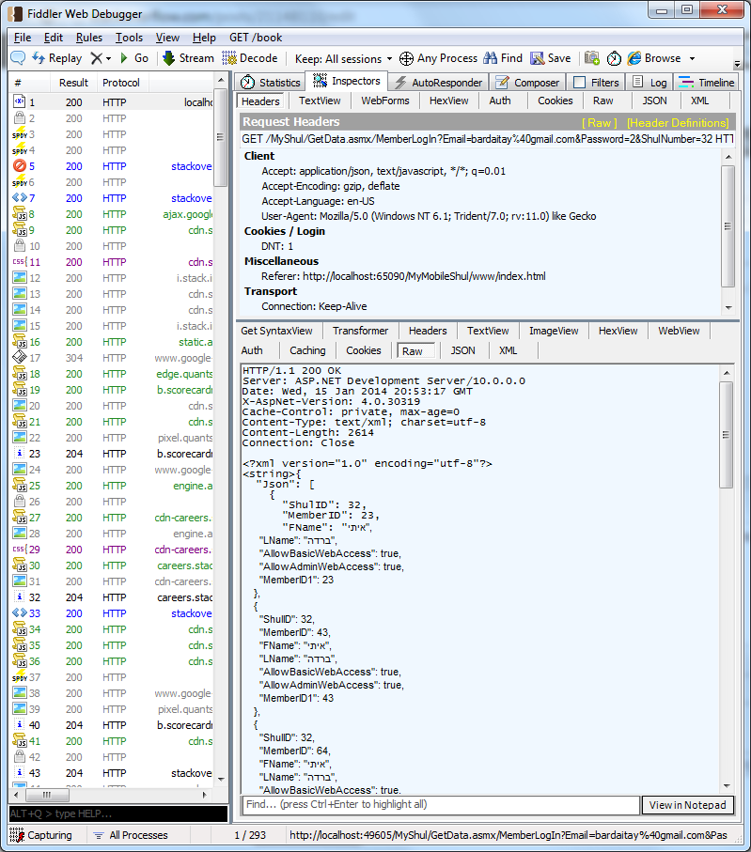Expand the Browse dropdown arrow
Image resolution: width=751 pixels, height=852 pixels.
pos(692,58)
